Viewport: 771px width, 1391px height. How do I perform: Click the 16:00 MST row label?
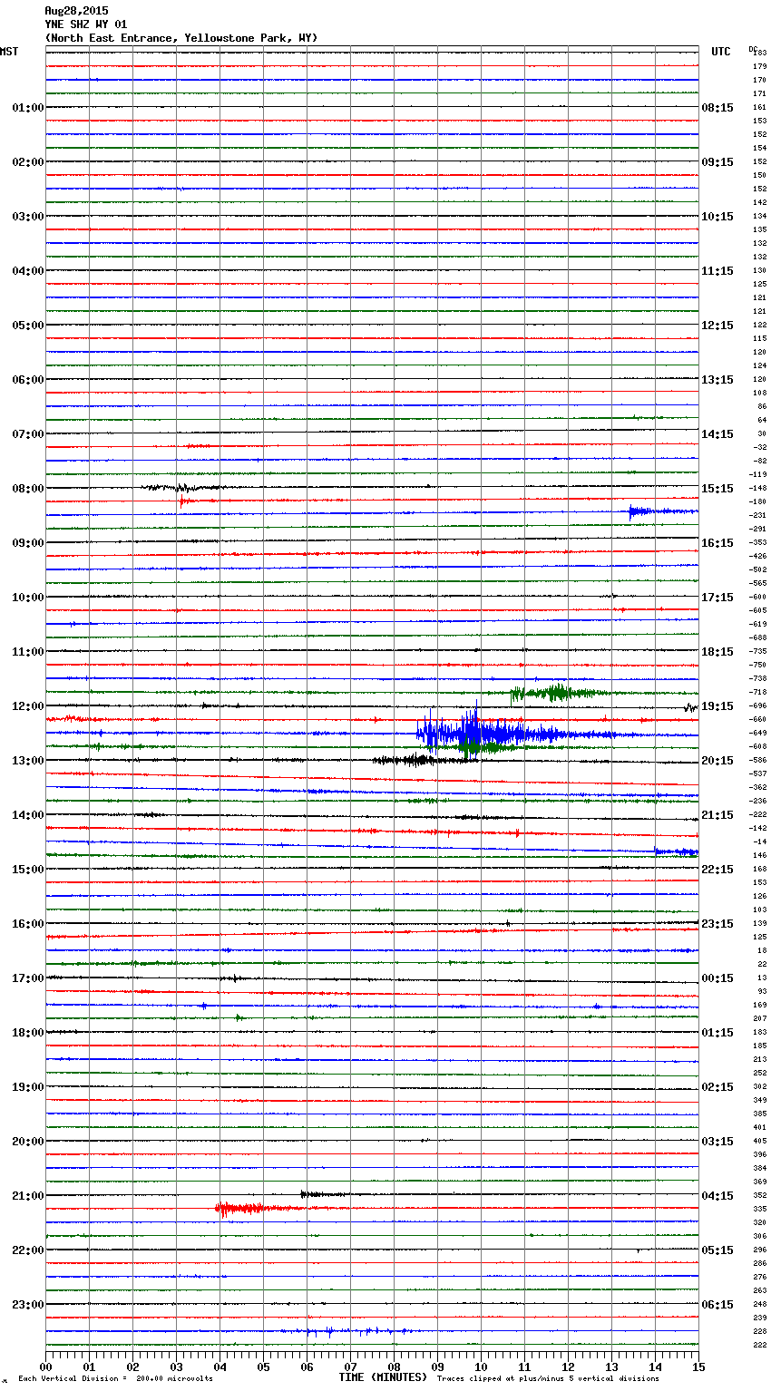pos(28,924)
